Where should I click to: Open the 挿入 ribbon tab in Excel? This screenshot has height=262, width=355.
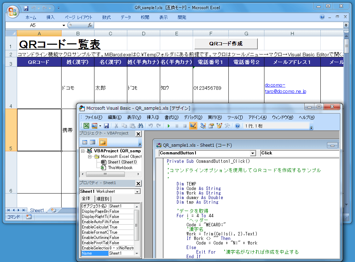[x=50, y=17]
